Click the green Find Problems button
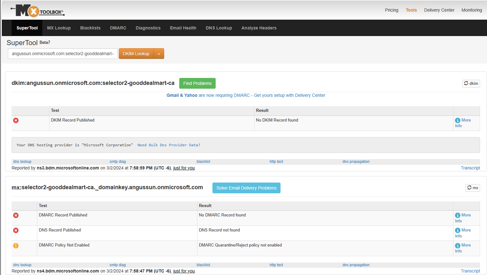The height and width of the screenshot is (275, 487). 197,83
